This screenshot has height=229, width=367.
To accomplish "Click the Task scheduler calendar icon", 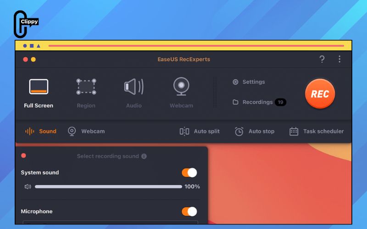I will (294, 131).
